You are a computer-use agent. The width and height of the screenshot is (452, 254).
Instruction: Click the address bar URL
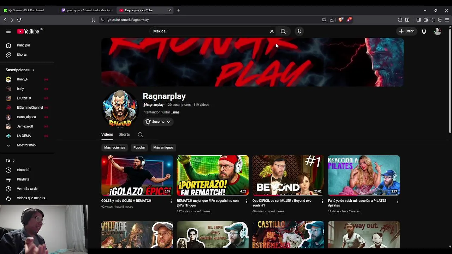coord(128,20)
